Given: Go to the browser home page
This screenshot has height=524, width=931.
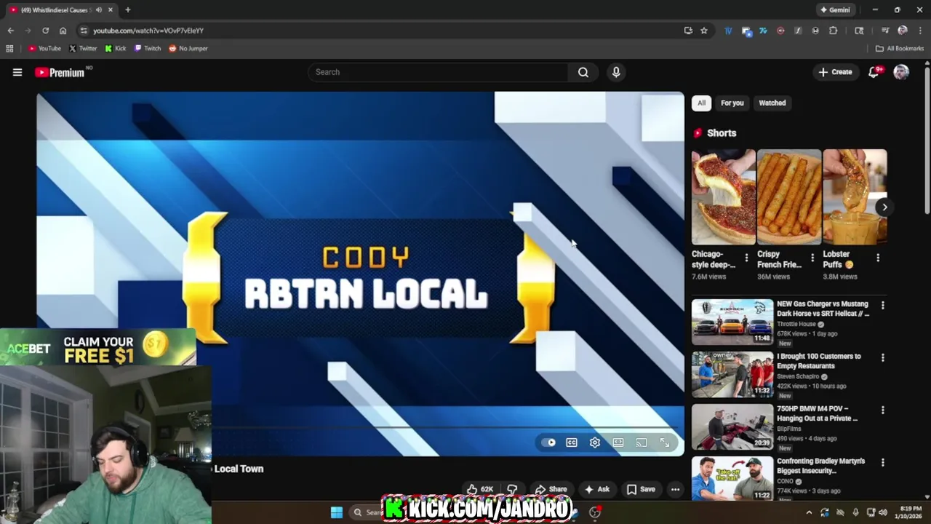Looking at the screenshot, I should [63, 31].
